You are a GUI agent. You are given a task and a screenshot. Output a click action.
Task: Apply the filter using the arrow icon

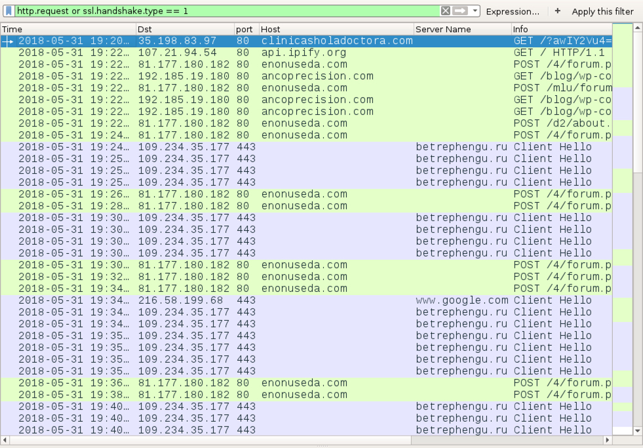click(460, 11)
